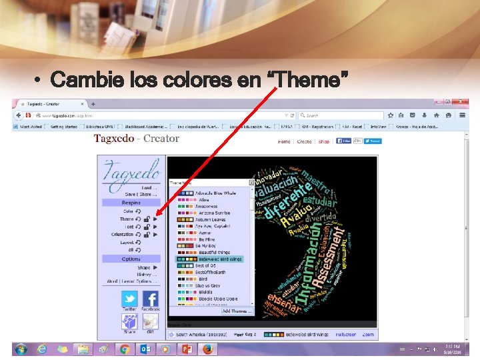
Task: Click the Facebook Like button
Action: click(343, 141)
